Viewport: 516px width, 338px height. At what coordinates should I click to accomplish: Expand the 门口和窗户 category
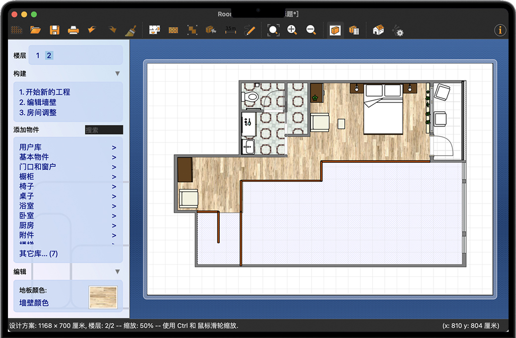(x=38, y=167)
